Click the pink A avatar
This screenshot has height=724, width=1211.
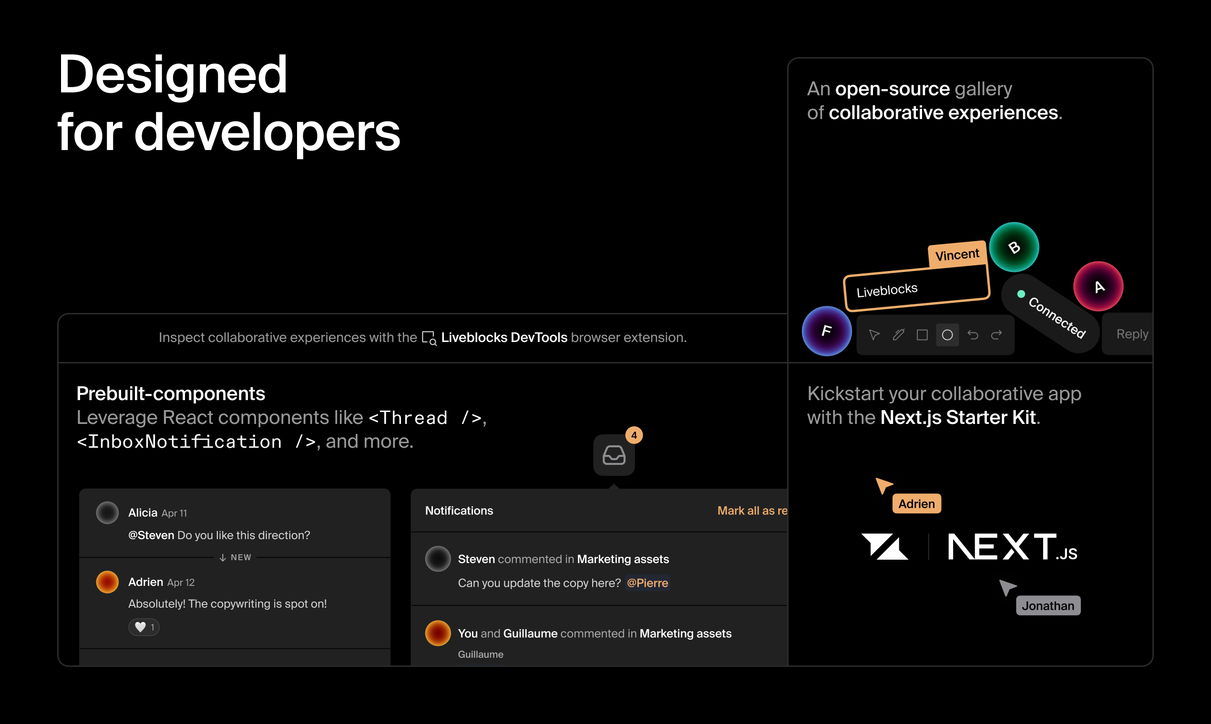[x=1098, y=286]
